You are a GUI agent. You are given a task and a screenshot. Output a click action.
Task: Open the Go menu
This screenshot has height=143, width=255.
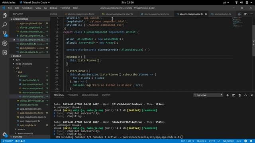45,8
